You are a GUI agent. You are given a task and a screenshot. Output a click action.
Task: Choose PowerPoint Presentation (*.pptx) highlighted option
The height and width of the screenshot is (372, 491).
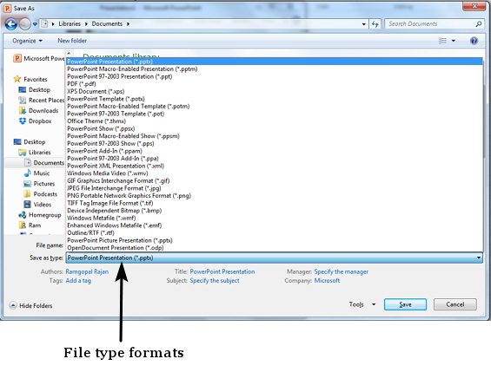(x=275, y=62)
